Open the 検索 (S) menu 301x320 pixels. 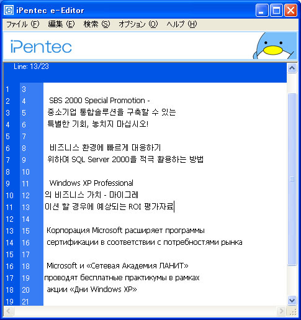coord(97,24)
